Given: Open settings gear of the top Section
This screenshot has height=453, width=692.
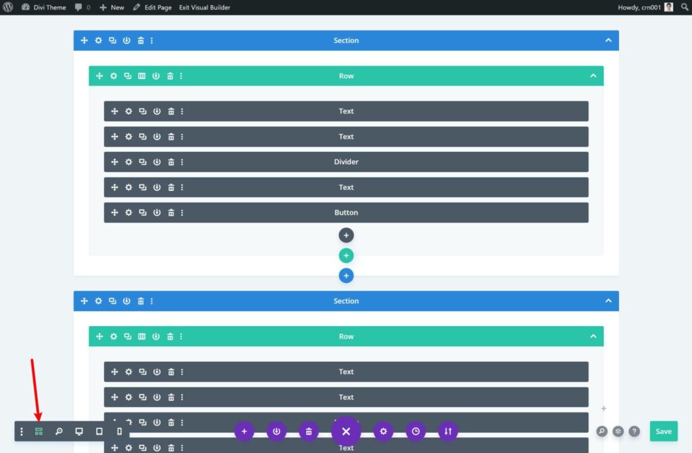Looking at the screenshot, I should pos(99,41).
